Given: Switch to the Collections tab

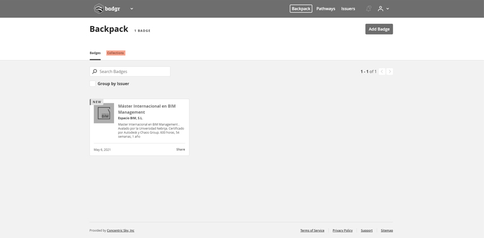Looking at the screenshot, I should (x=116, y=53).
